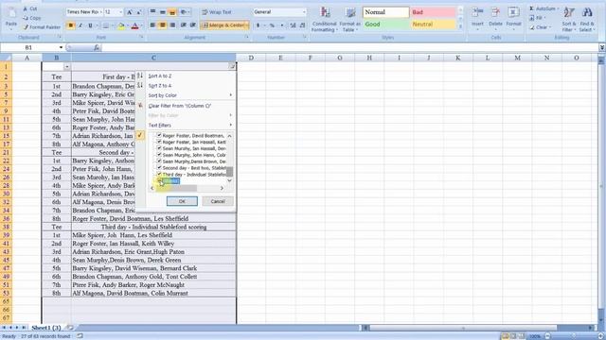
Task: Uncheck 'Roger Foster, David Boatman' filter item
Action: (159, 135)
